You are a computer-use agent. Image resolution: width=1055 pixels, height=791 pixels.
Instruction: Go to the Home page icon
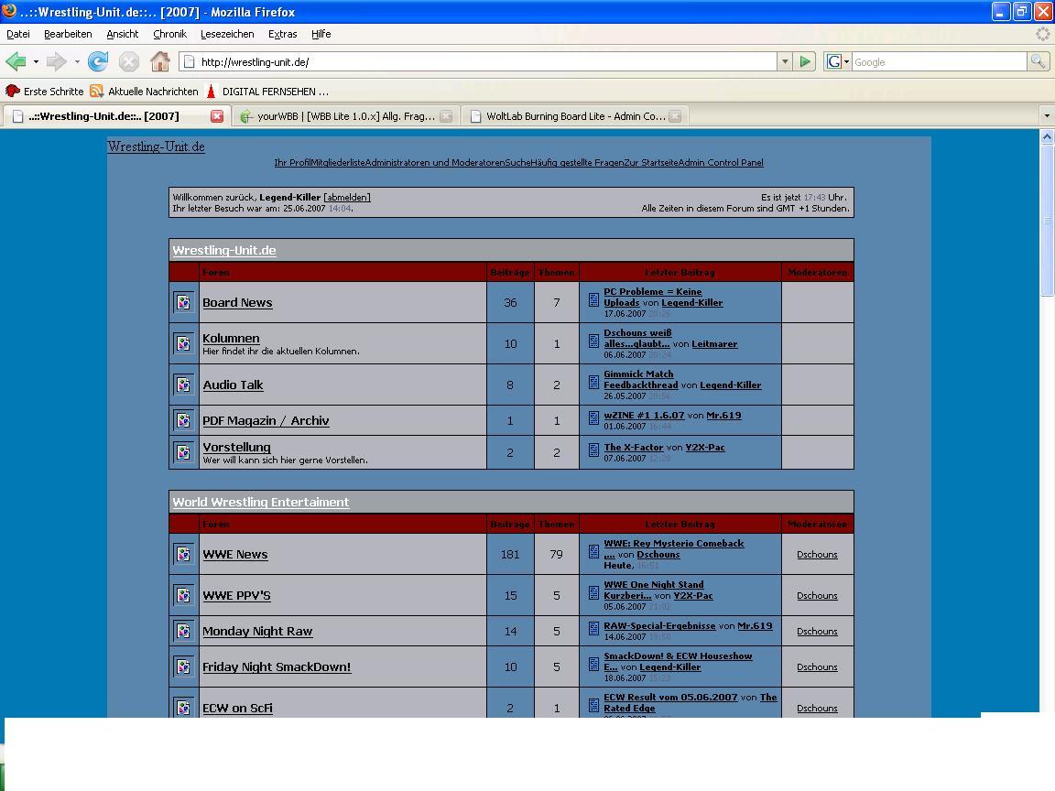click(x=160, y=62)
